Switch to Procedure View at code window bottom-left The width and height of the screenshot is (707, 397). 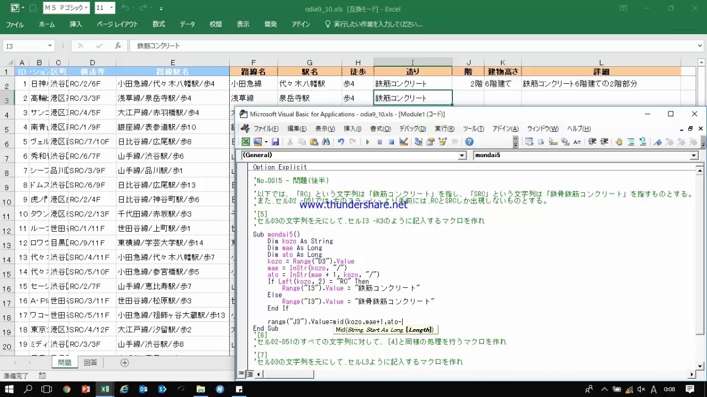242,374
